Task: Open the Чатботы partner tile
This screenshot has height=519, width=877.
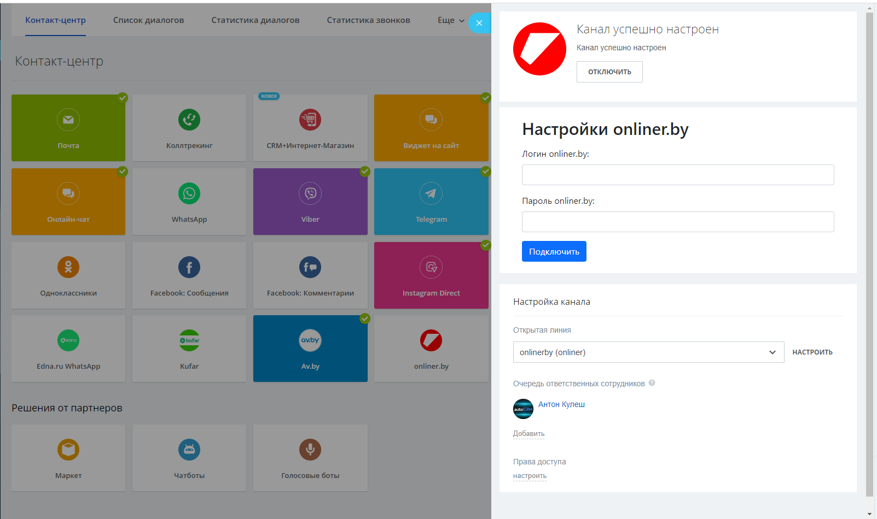Action: pyautogui.click(x=189, y=458)
